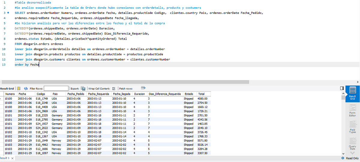
Task: Click the Fecha column header
Action: tap(26, 94)
